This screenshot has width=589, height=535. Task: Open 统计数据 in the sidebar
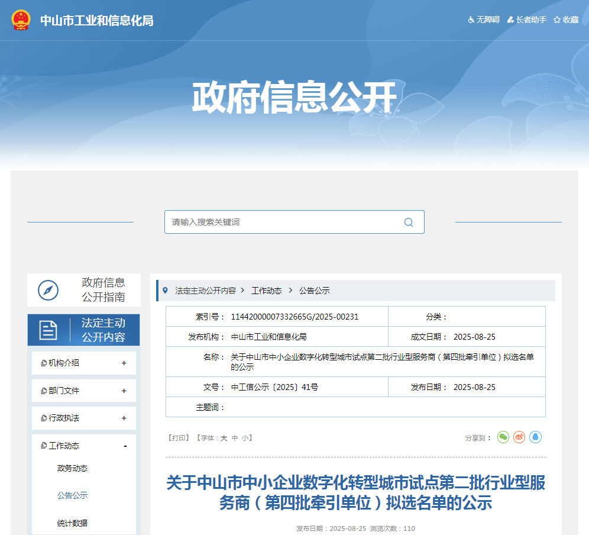(72, 523)
